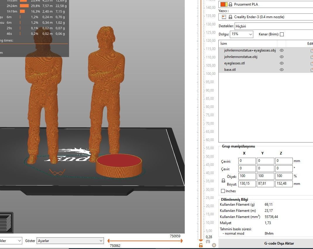Open the Prusament PLA filament preset dropdown

point(266,4)
